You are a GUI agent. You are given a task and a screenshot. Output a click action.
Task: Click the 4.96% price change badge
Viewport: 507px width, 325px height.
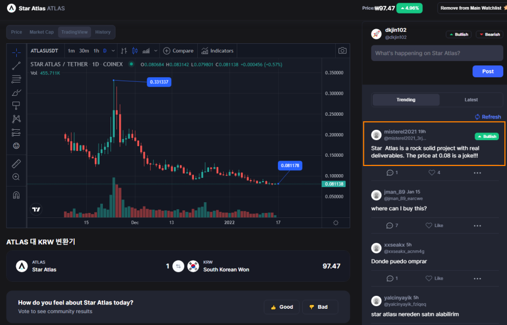click(409, 8)
